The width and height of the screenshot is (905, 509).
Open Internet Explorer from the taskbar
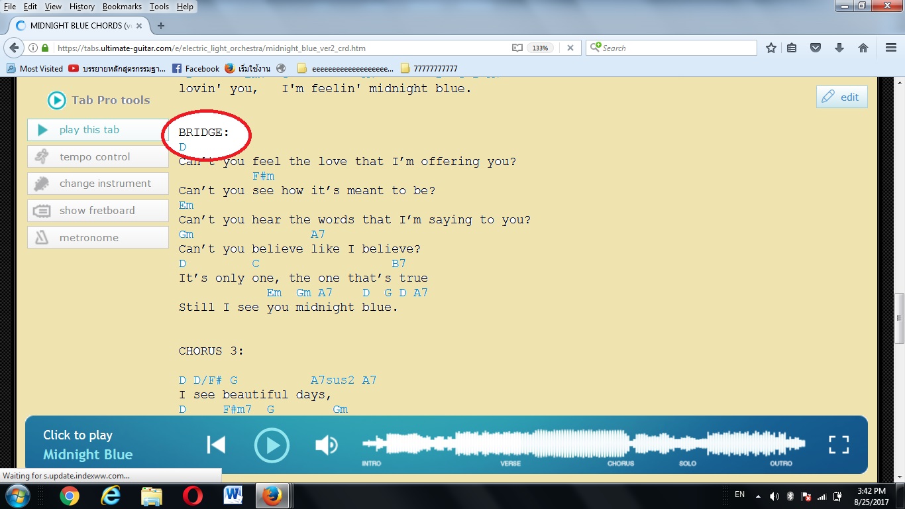pyautogui.click(x=110, y=496)
